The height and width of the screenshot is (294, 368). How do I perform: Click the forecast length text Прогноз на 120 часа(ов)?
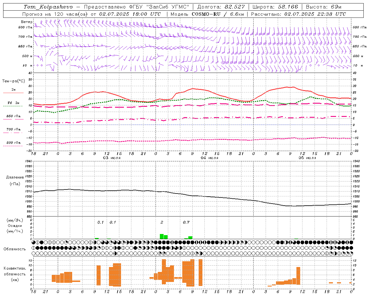55,14
